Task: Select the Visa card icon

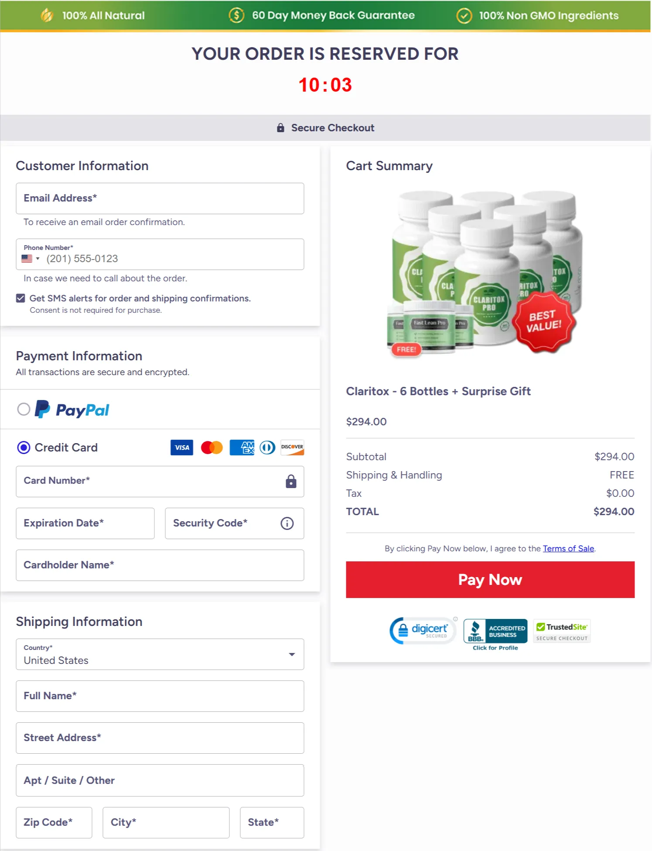Action: (181, 447)
